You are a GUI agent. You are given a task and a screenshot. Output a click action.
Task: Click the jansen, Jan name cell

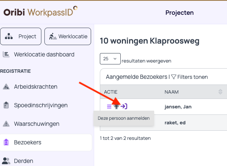point(178,107)
